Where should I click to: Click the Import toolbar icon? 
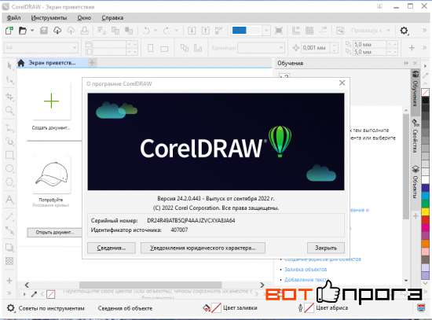192,31
